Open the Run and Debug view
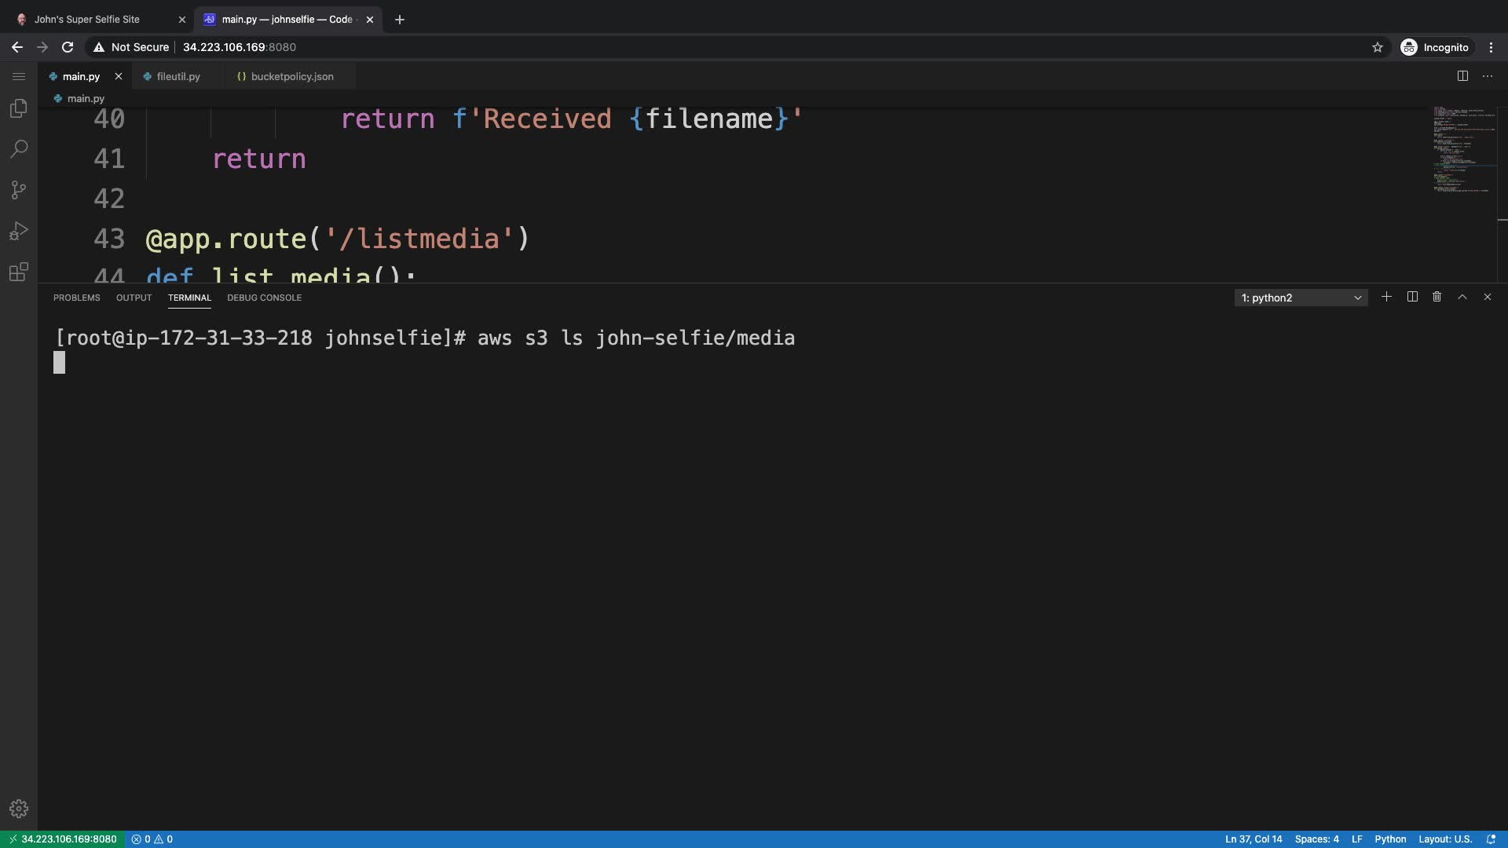 point(19,231)
